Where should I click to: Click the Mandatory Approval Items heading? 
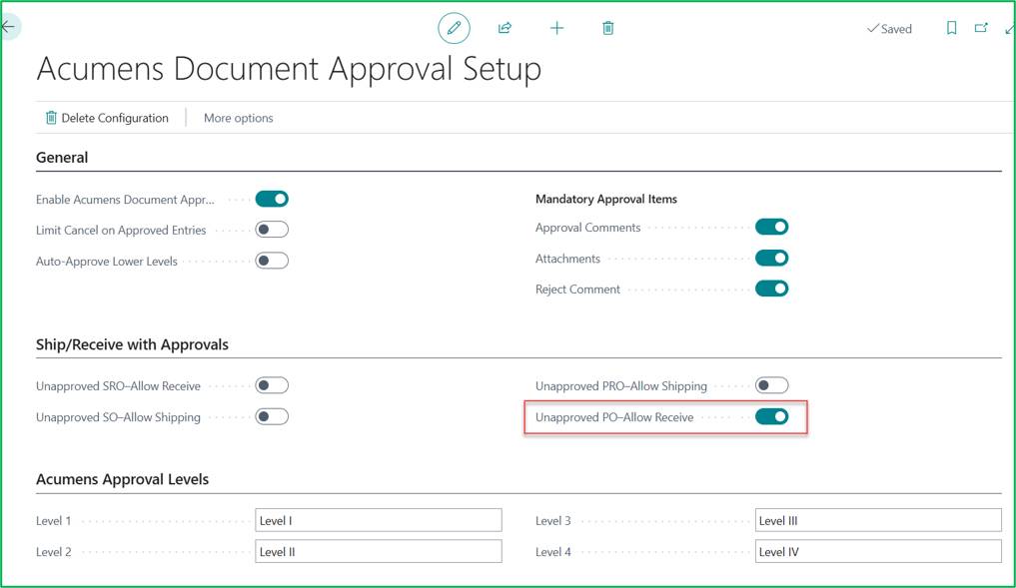(x=605, y=199)
